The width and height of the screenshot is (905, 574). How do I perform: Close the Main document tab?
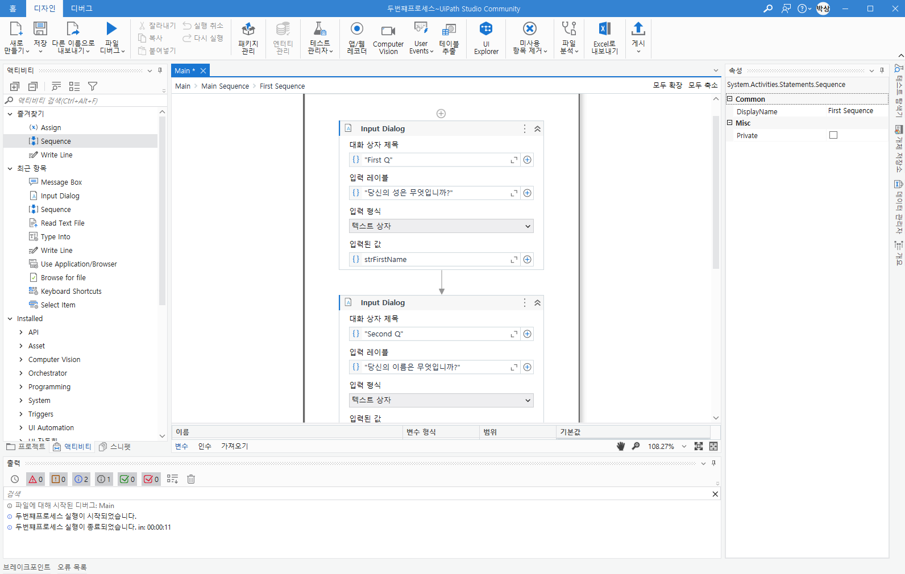[x=203, y=71]
